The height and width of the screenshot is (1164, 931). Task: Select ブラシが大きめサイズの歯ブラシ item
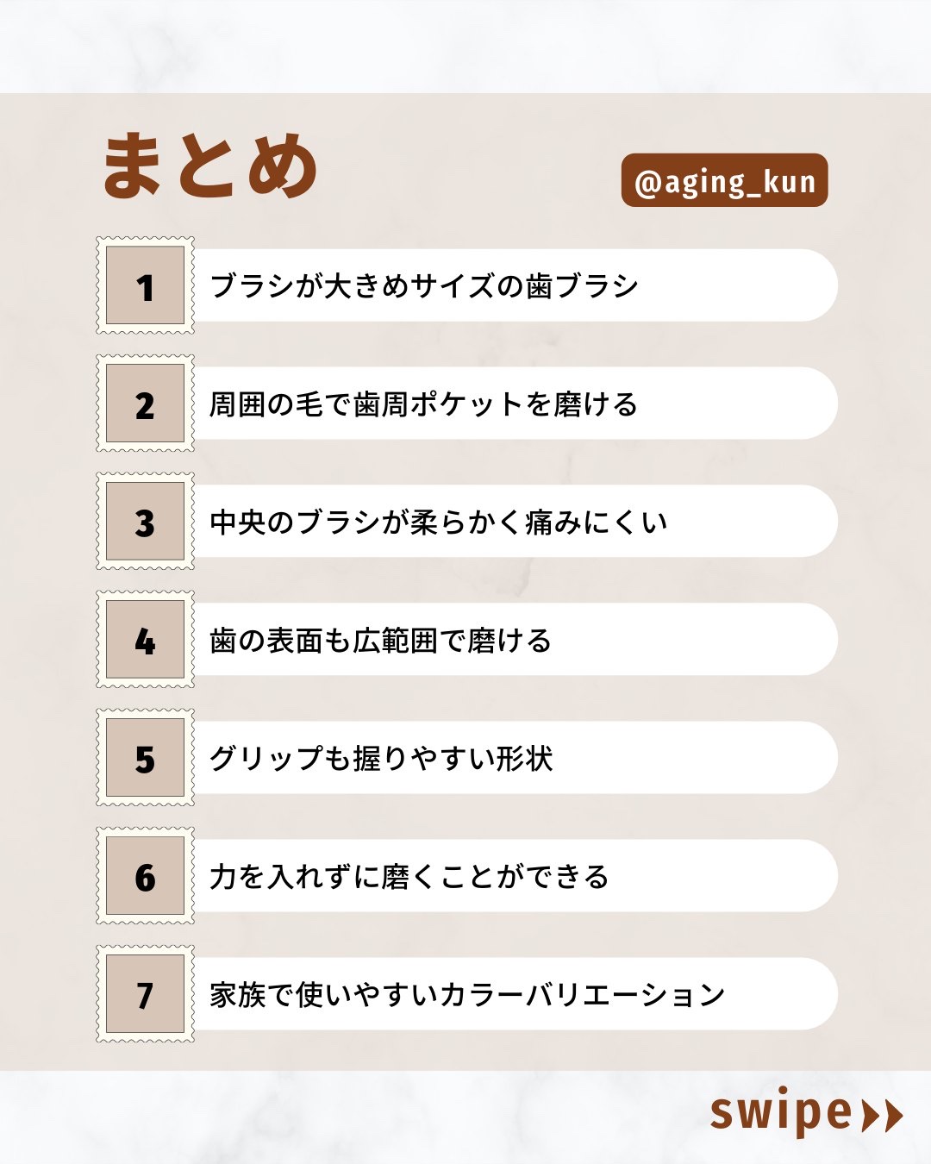click(424, 286)
